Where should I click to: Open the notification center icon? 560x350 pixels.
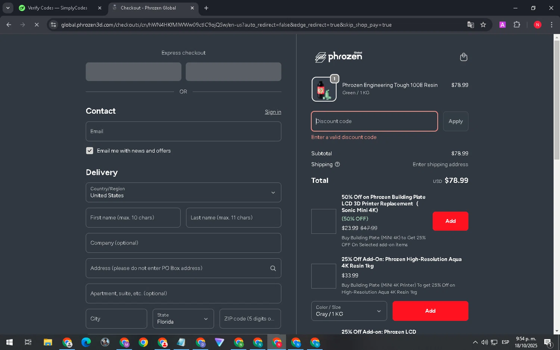tap(548, 342)
